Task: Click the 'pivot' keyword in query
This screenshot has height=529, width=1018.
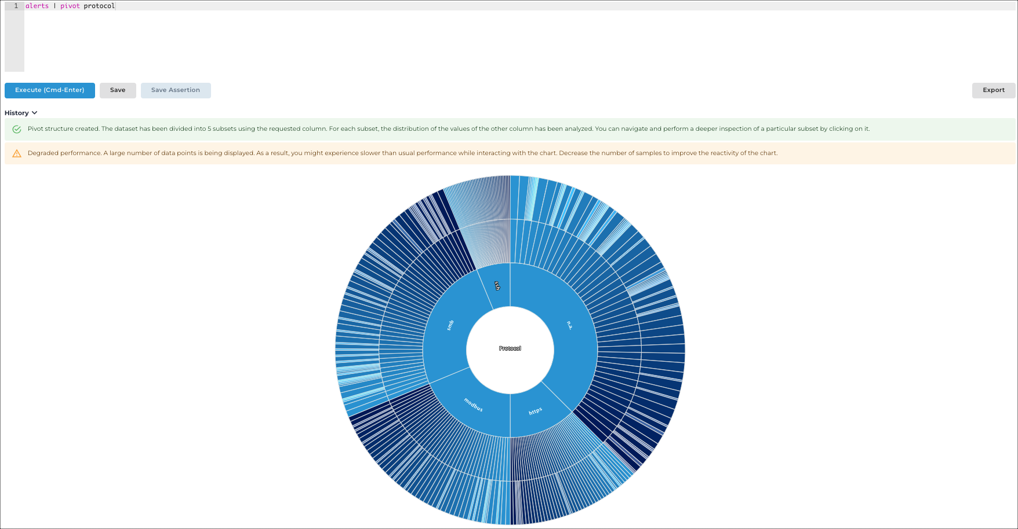Action: coord(70,6)
